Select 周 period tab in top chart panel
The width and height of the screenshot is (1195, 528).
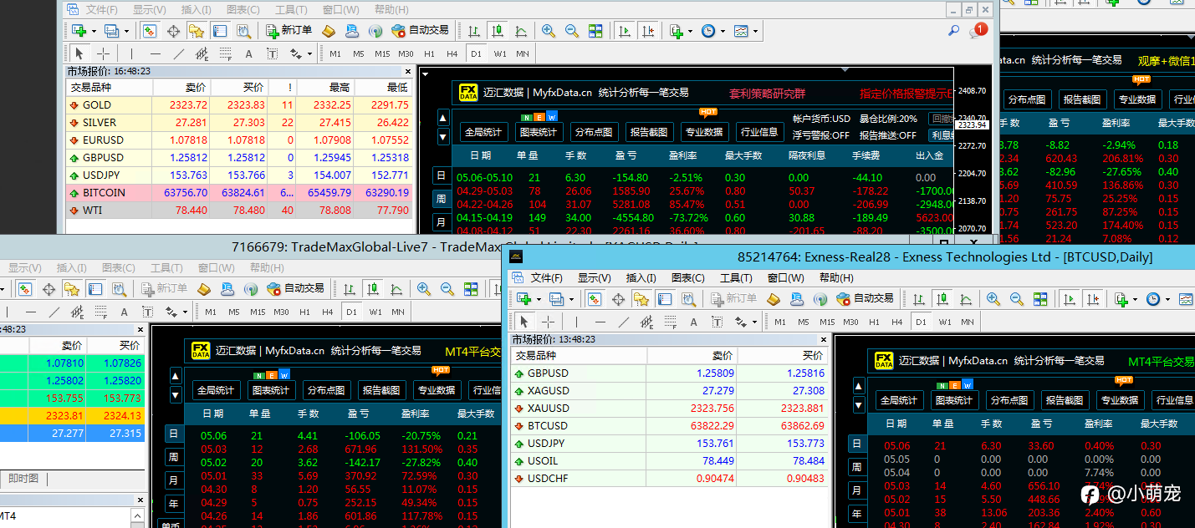442,199
